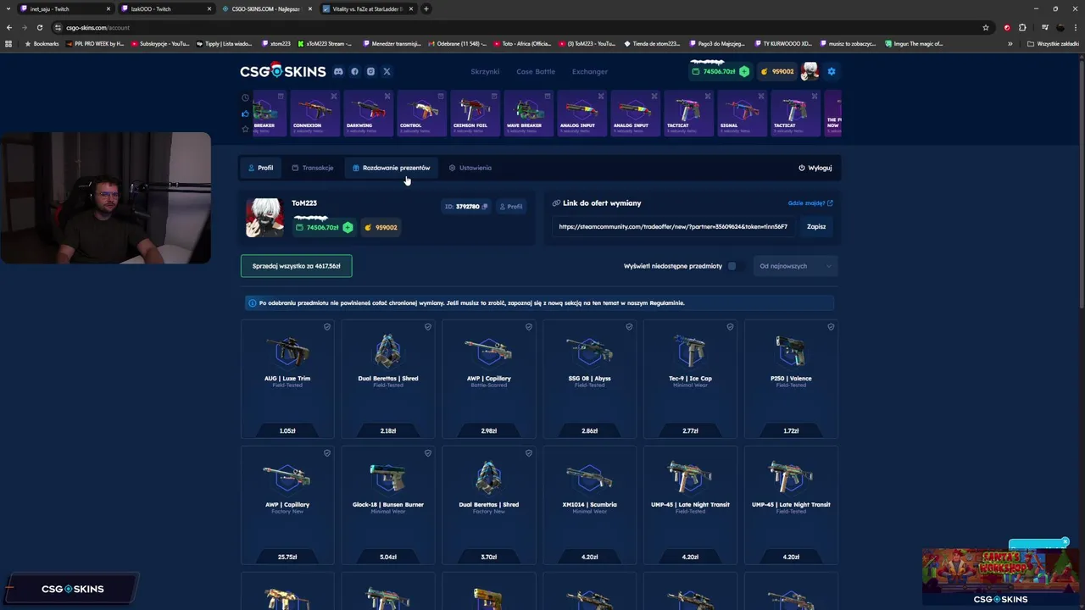Click the Chrome profile avatar
Viewport: 1085px width, 610px height.
pos(1060,27)
